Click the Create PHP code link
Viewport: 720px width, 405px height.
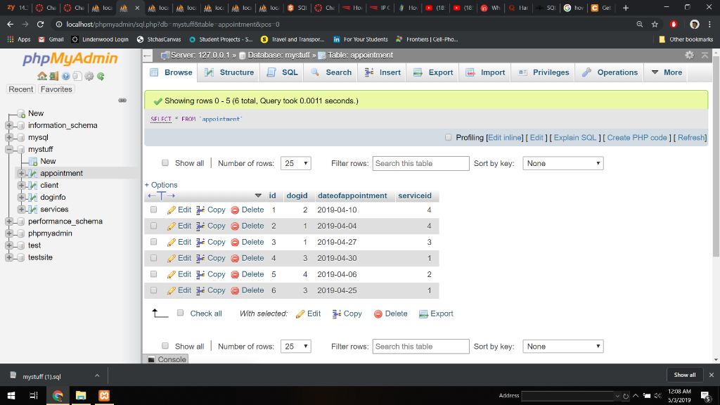[x=637, y=138]
